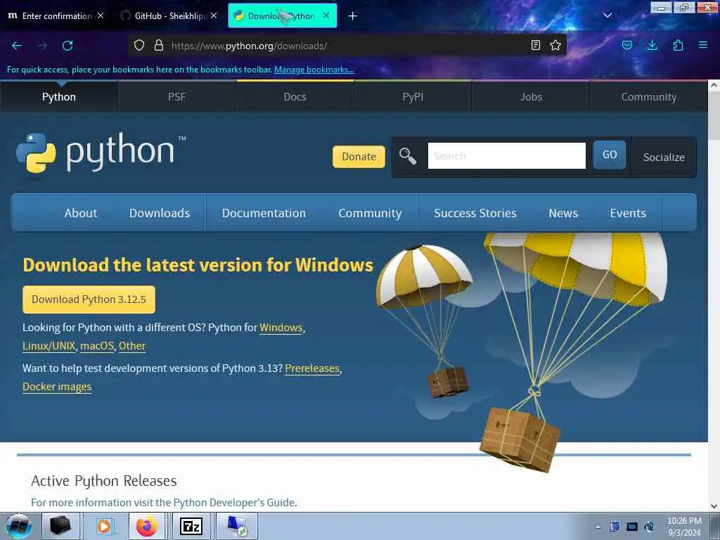
Task: Go back to the previous page
Action: (17, 46)
